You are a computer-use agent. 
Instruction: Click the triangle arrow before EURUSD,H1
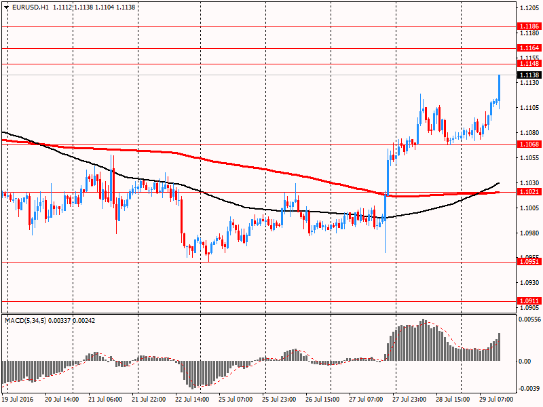7,7
